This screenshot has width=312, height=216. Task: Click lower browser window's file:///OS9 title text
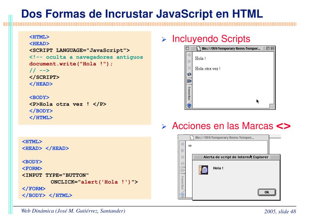click(224, 138)
